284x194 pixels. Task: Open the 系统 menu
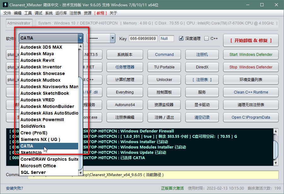[49, 13]
